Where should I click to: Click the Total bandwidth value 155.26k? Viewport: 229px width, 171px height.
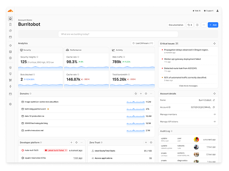pos(119,79)
